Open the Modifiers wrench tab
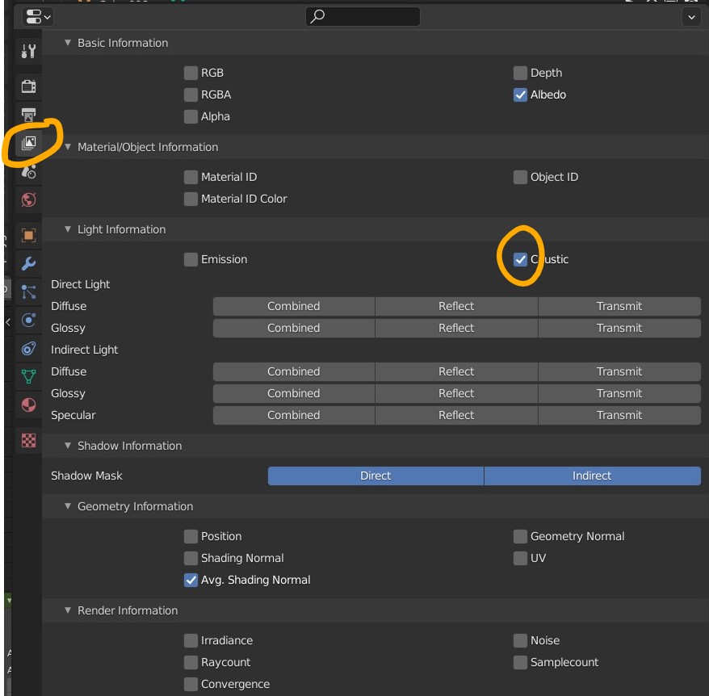The height and width of the screenshot is (696, 709). pyautogui.click(x=28, y=263)
